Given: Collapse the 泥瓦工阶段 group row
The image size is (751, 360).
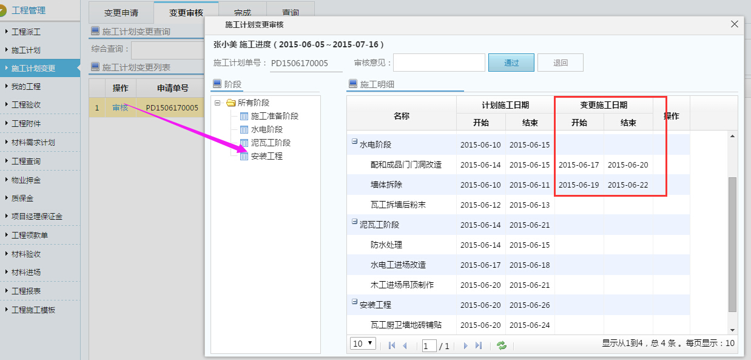Looking at the screenshot, I should (354, 222).
